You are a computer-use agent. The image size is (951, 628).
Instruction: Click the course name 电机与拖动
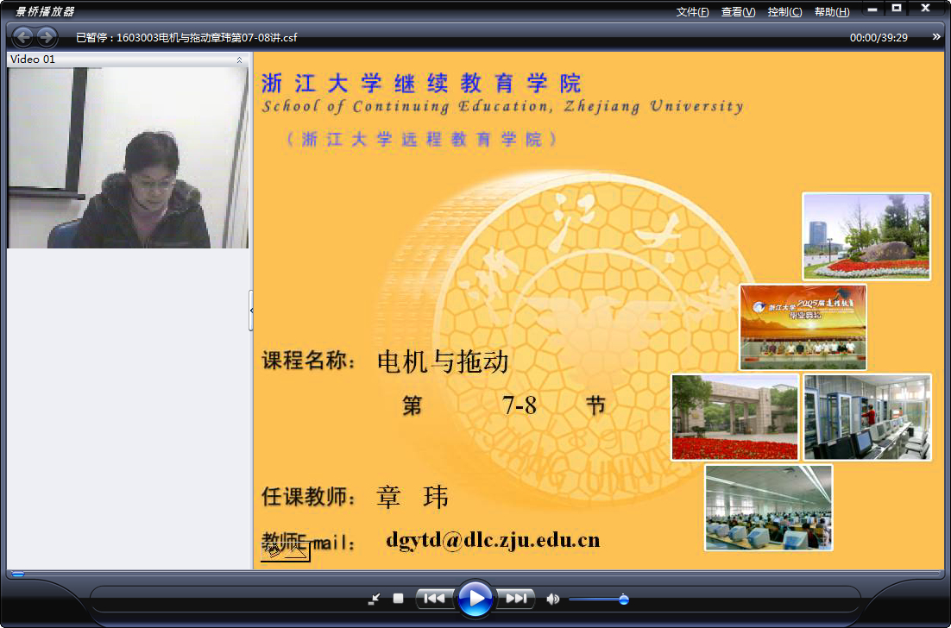[x=443, y=362]
